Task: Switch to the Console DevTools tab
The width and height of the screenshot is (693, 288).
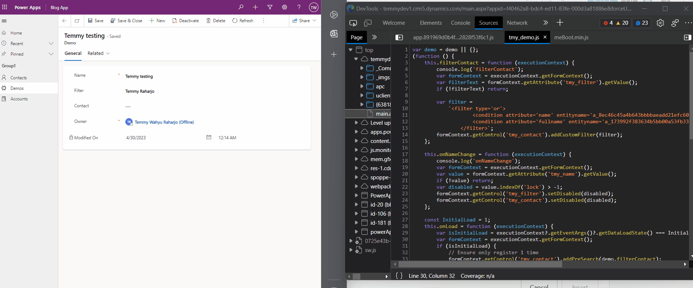Action: (461, 23)
